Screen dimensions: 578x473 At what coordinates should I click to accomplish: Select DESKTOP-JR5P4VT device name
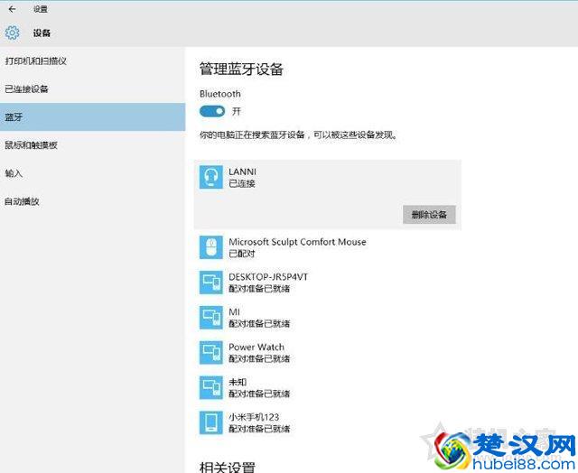268,277
